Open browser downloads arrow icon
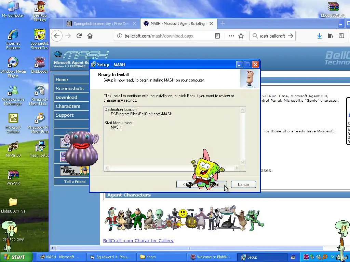Screen dimensions: 350x262 (x=320, y=36)
